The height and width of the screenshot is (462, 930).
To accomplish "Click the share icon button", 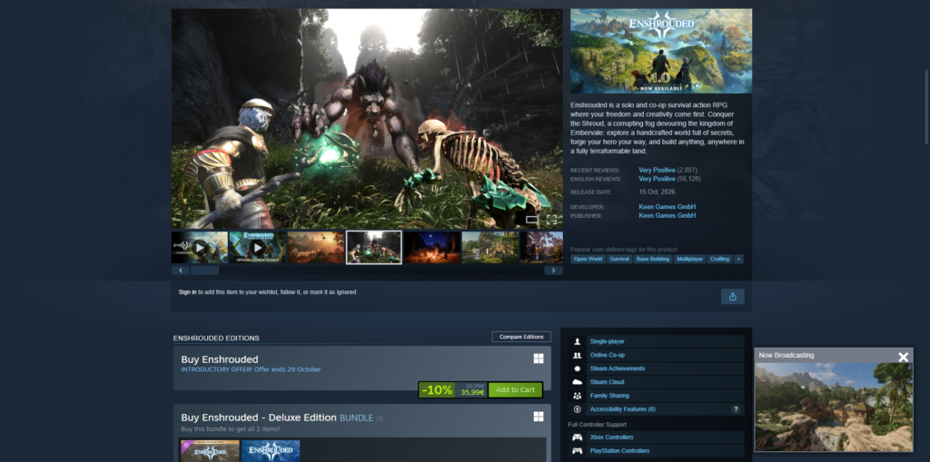I will (x=733, y=297).
